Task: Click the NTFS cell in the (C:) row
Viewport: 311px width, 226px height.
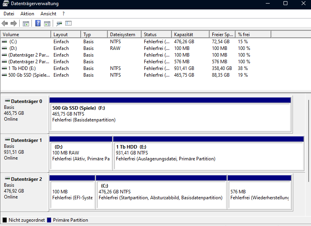Action: point(116,42)
